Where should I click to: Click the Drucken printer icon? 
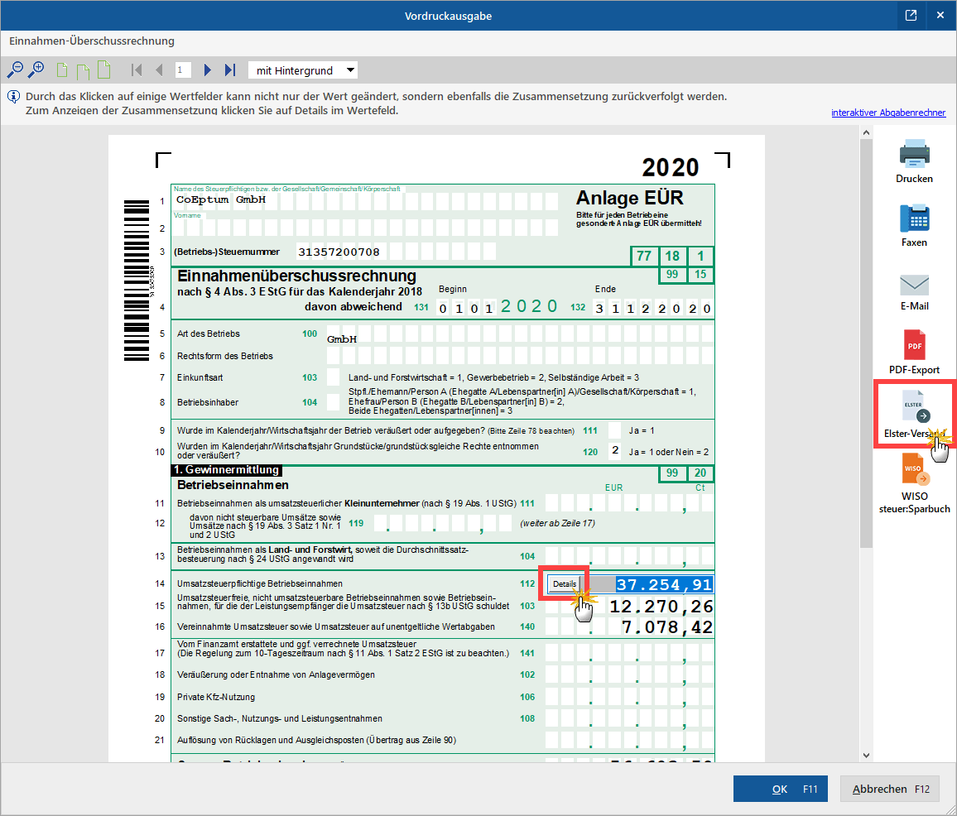click(914, 154)
